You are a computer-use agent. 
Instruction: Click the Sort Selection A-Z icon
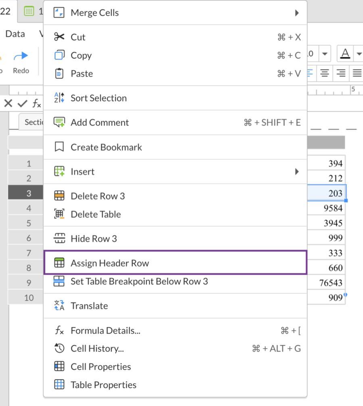(59, 98)
